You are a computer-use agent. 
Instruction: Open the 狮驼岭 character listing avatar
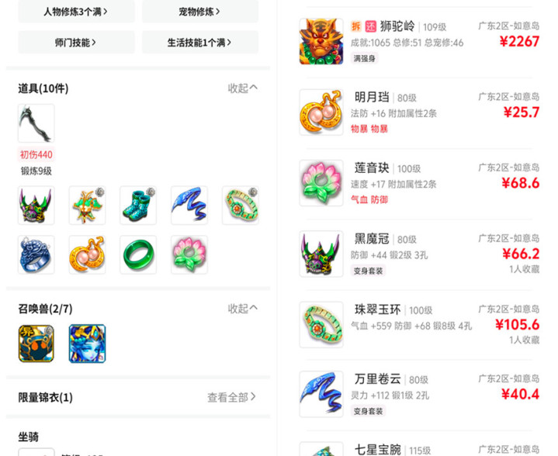(321, 41)
